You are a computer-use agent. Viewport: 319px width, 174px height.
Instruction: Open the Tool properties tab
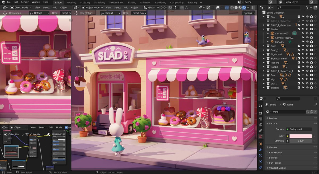click(261, 106)
